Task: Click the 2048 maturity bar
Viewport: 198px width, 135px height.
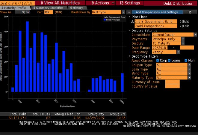Action: [x=122, y=82]
